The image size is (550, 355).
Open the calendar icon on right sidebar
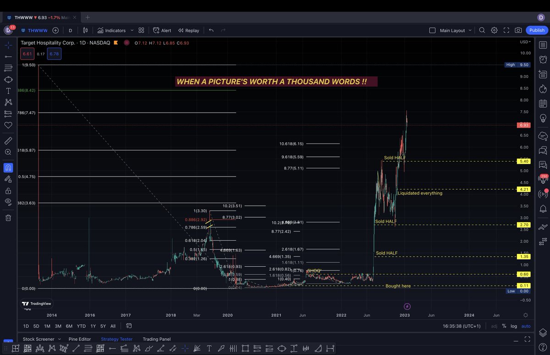[543, 103]
